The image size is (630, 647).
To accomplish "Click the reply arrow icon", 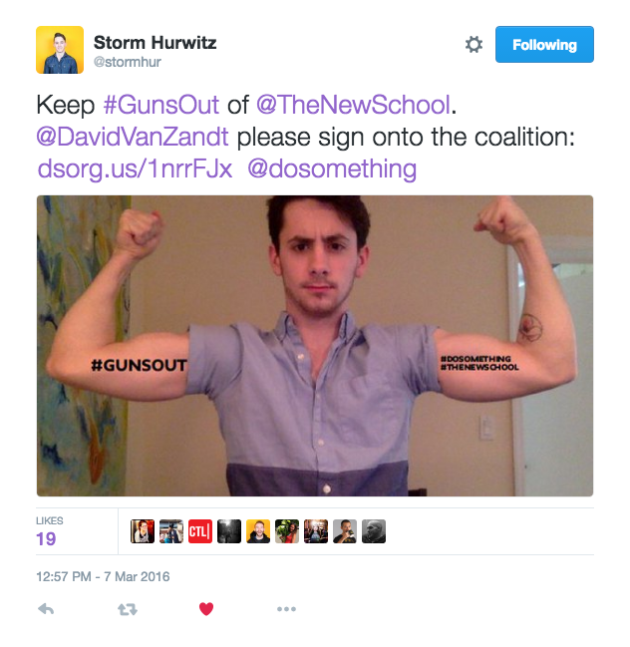I will (x=46, y=609).
